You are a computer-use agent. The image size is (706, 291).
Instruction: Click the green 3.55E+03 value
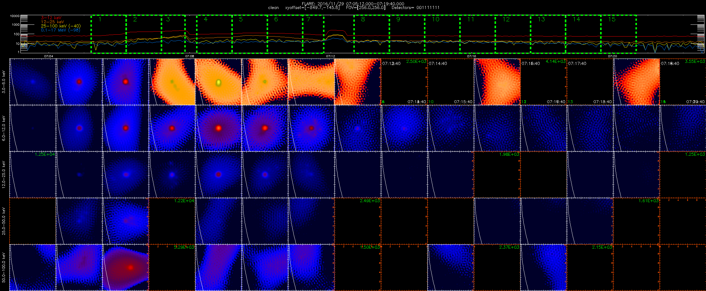click(x=695, y=62)
